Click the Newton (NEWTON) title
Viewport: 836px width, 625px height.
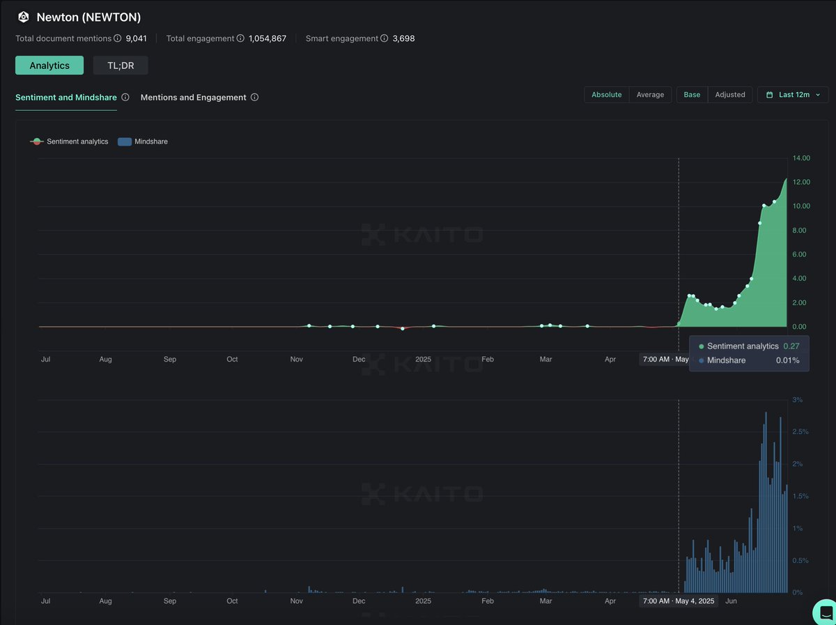click(x=88, y=17)
